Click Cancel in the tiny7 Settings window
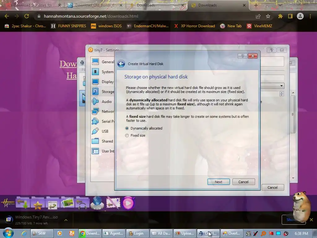317x238 pixels. (x=273, y=187)
